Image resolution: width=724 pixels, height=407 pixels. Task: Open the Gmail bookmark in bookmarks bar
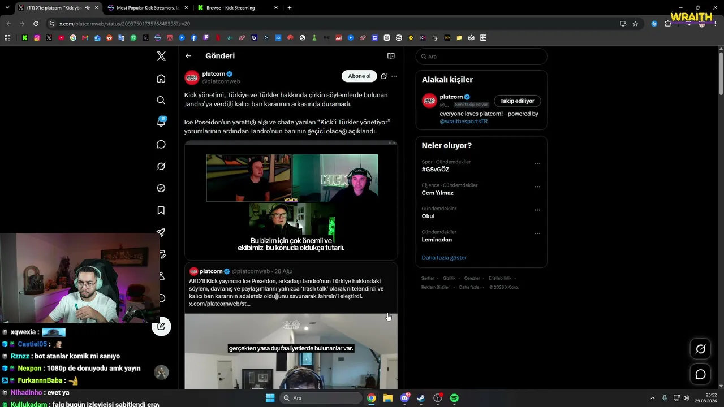(85, 38)
